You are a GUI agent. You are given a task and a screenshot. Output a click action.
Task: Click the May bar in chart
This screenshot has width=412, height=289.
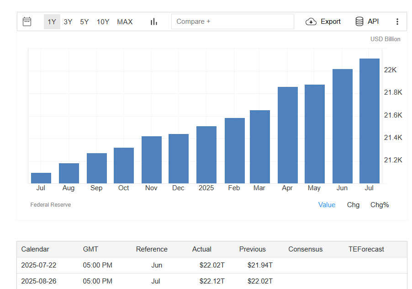click(x=315, y=134)
